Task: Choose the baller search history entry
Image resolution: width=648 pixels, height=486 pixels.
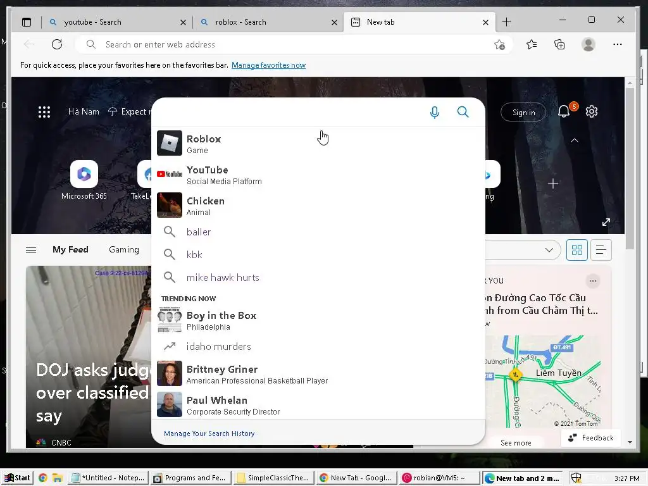Action: tap(318, 232)
